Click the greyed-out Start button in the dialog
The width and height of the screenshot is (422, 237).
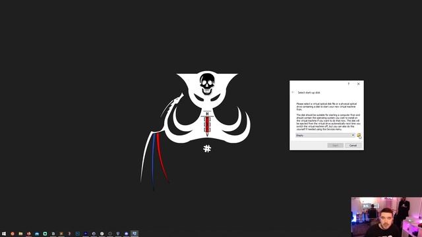(x=336, y=145)
